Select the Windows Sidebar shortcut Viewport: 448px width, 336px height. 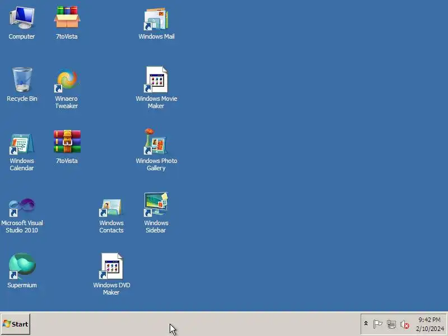coord(156,213)
